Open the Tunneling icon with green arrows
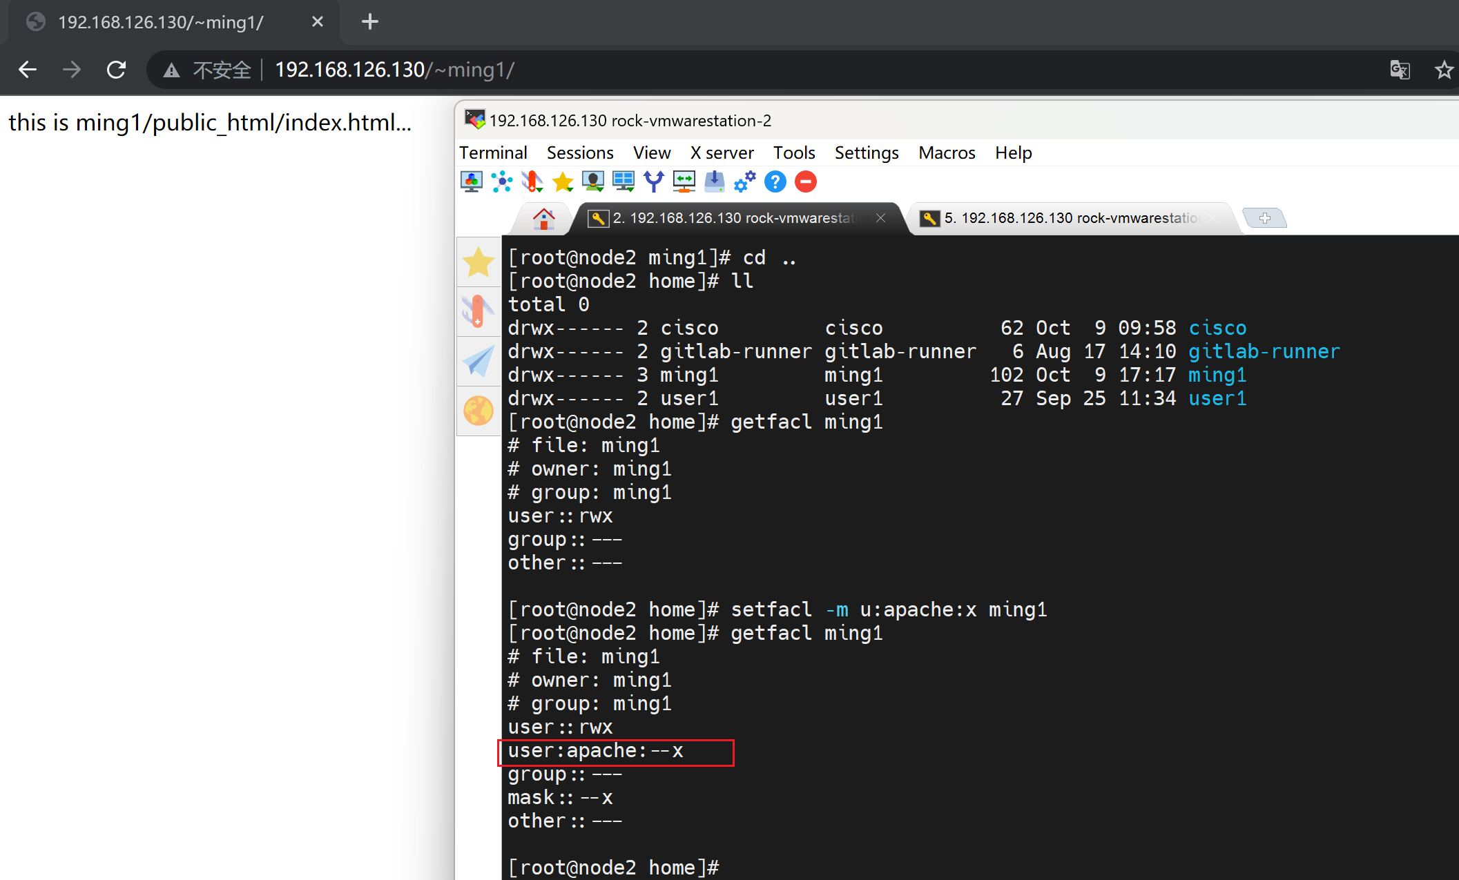Viewport: 1459px width, 880px height. 684,182
